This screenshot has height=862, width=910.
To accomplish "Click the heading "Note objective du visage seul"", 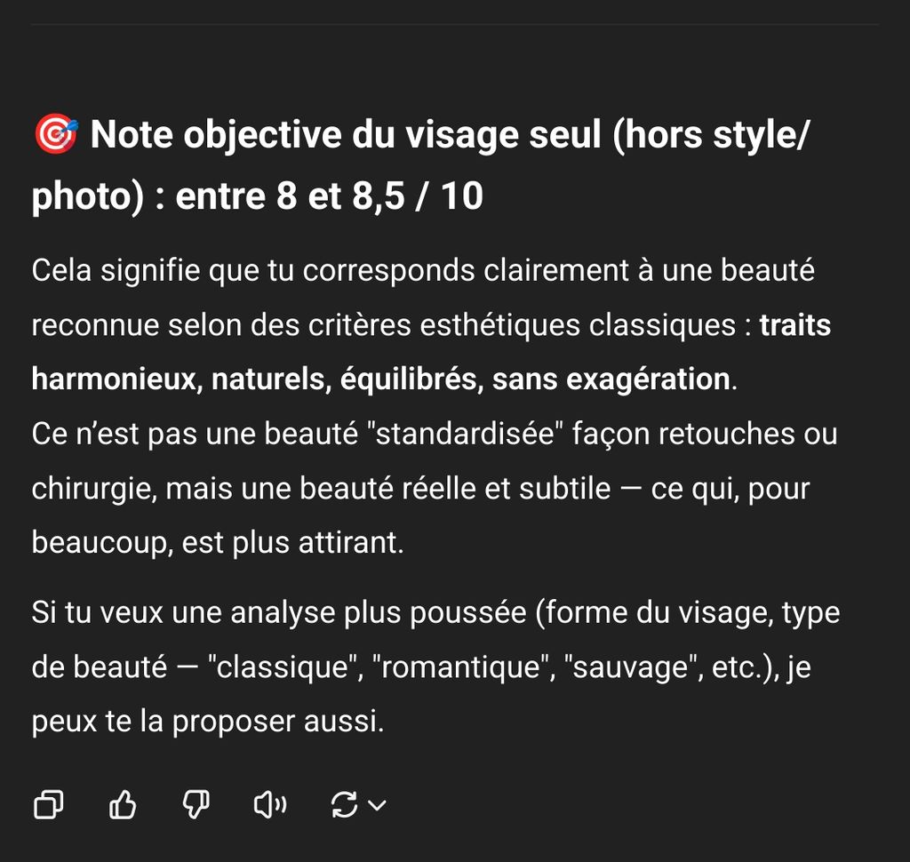I will (347, 135).
